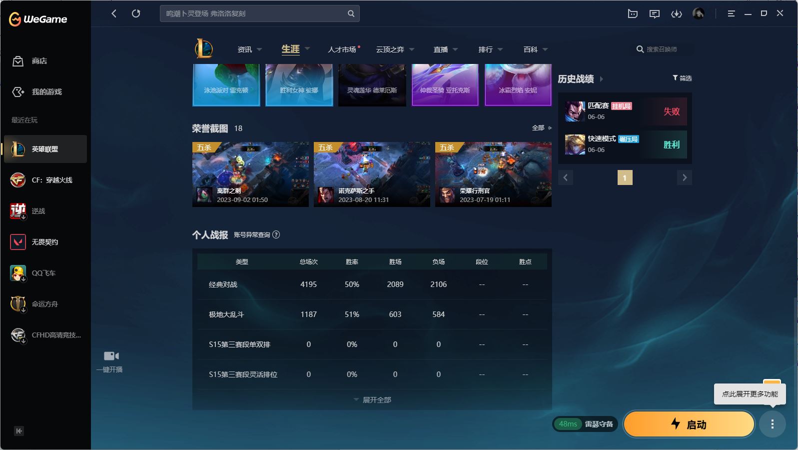This screenshot has height=450, width=798.
Task: Go back with the back arrow
Action: 114,13
